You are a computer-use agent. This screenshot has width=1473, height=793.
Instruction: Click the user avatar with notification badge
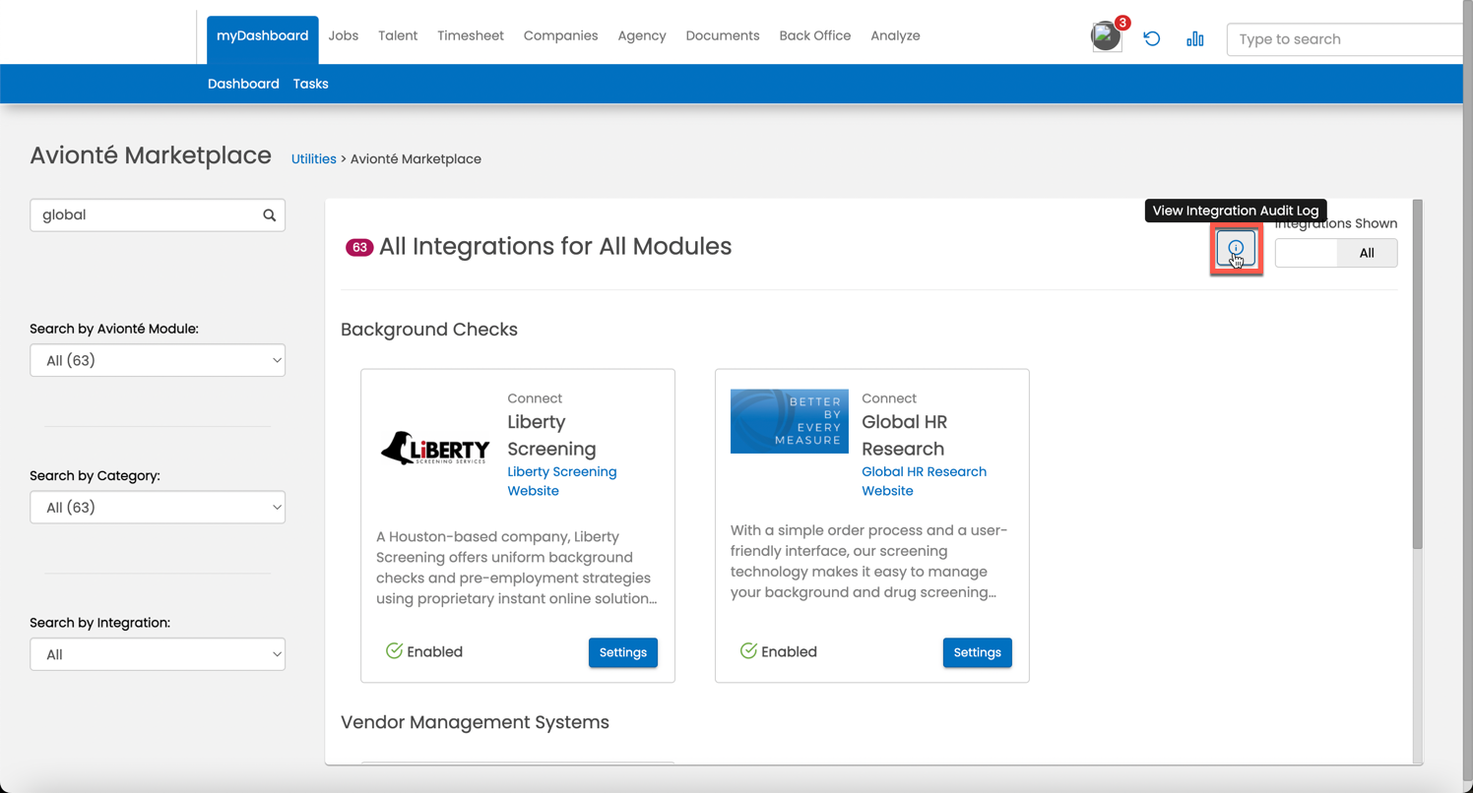(1107, 36)
